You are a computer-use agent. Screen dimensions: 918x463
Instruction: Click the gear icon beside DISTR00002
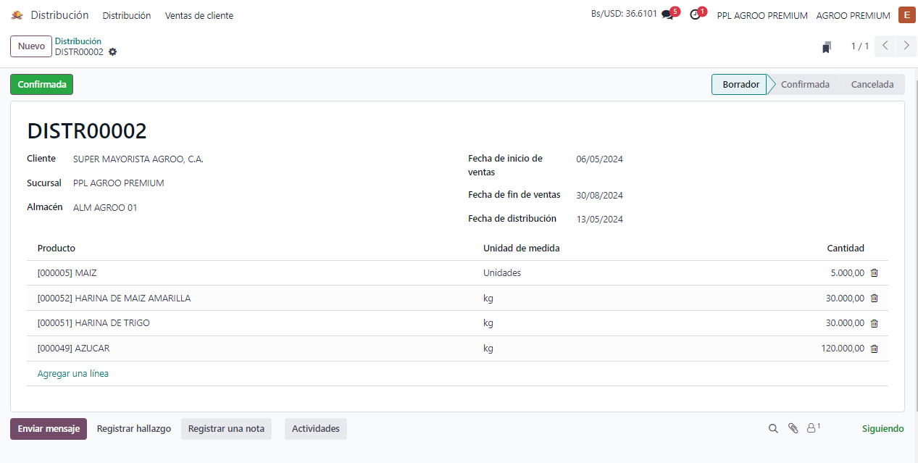(112, 52)
